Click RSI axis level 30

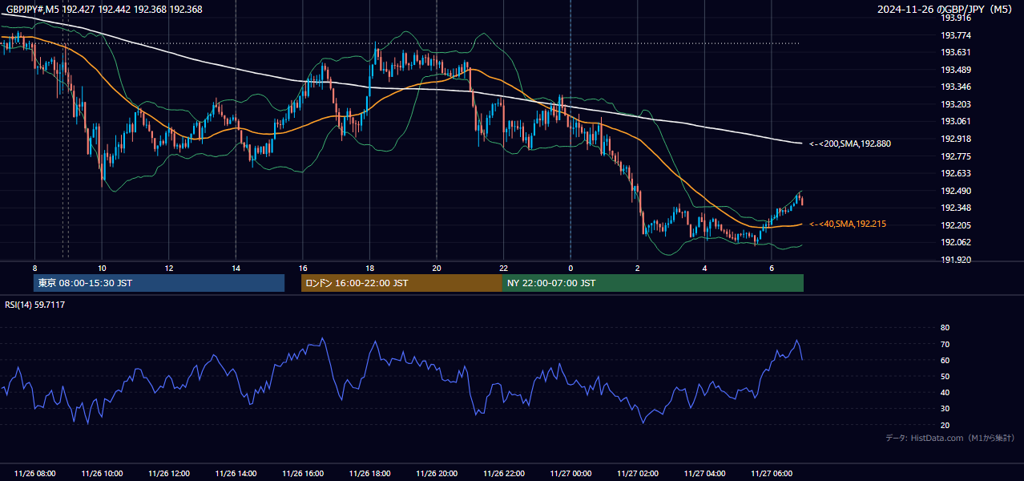[x=945, y=409]
